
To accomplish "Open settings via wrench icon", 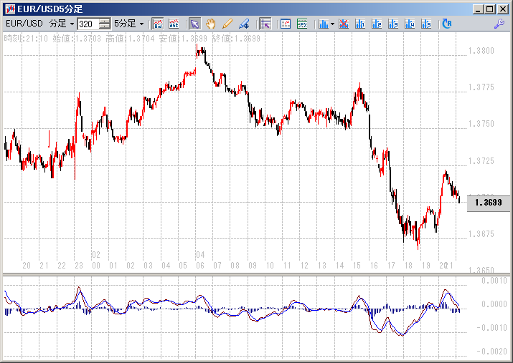I will (499, 24).
